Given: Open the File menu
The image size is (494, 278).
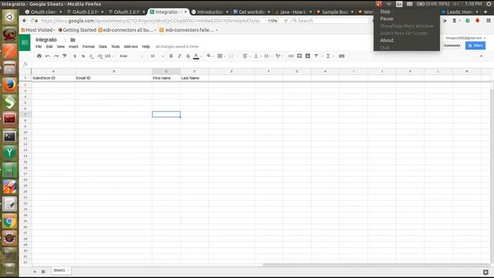Looking at the screenshot, I should point(39,46).
